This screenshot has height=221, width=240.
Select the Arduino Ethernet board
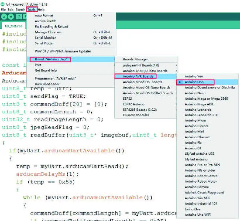(207, 137)
